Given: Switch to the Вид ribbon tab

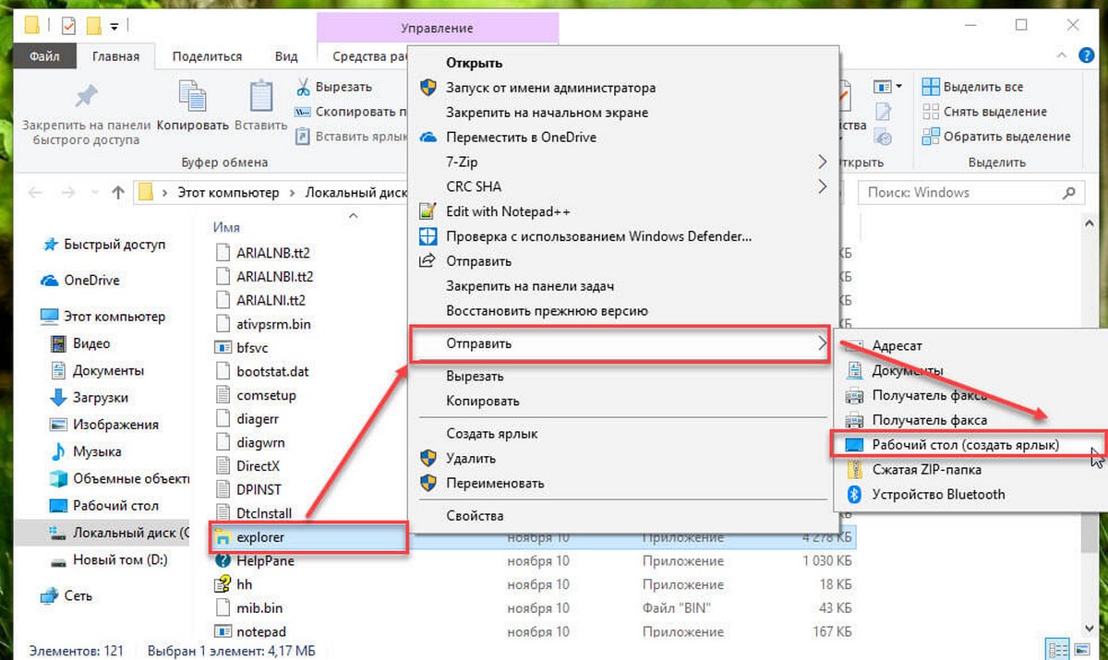Looking at the screenshot, I should (286, 56).
